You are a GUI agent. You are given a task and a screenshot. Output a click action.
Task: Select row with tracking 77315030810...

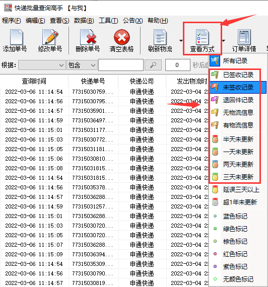tap(104, 159)
